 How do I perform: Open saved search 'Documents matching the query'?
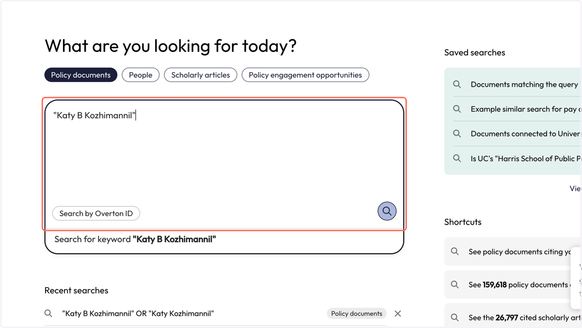(x=517, y=84)
